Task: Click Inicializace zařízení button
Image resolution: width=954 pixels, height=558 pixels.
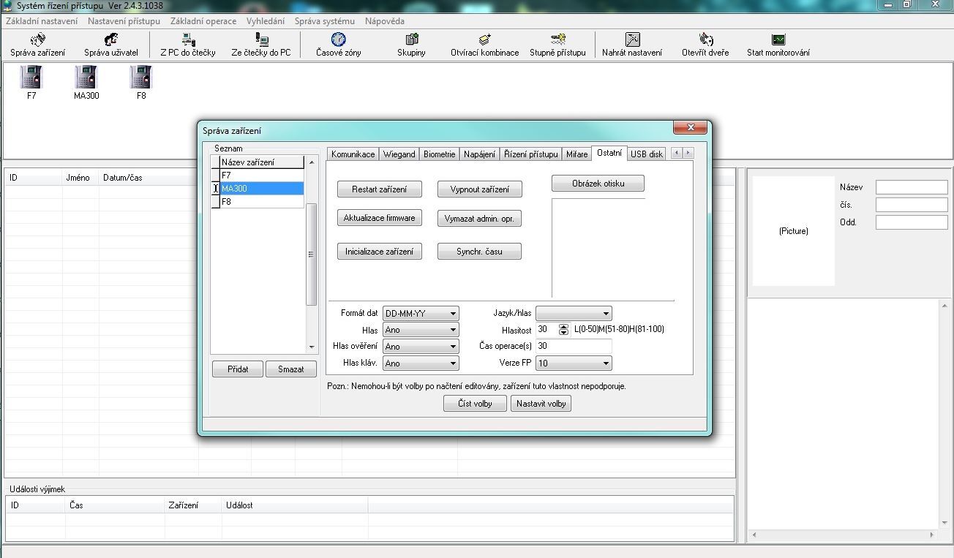Action: click(380, 252)
